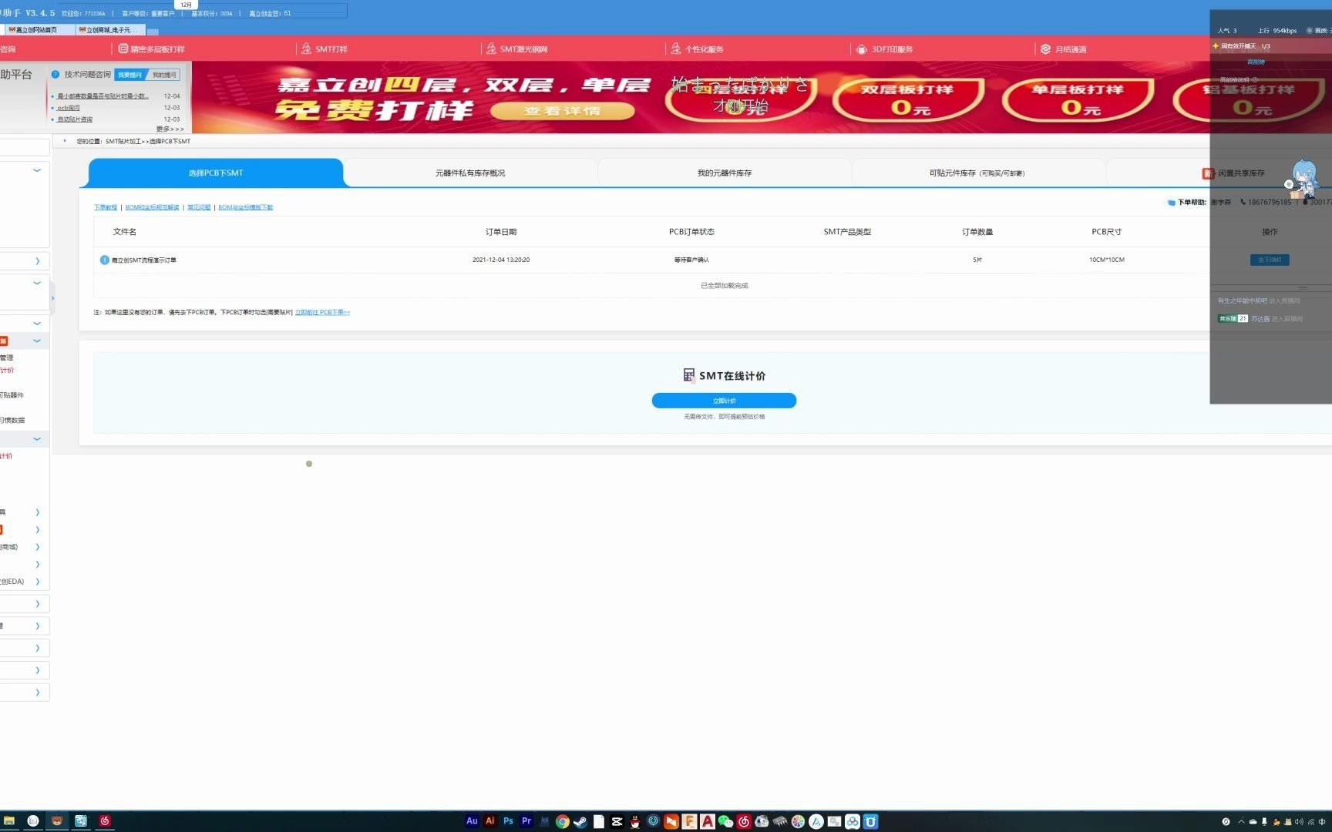Image resolution: width=1332 pixels, height=832 pixels.
Task: Select the 我要提问 toggle button
Action: coord(130,75)
